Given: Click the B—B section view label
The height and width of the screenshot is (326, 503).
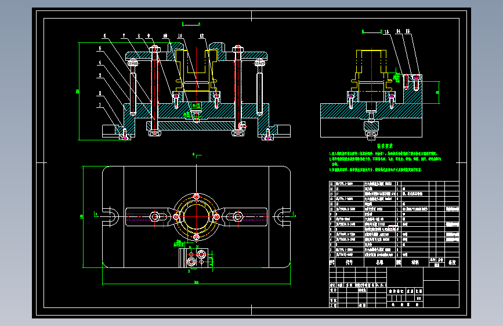Looking at the screenshot, I should (372, 32).
